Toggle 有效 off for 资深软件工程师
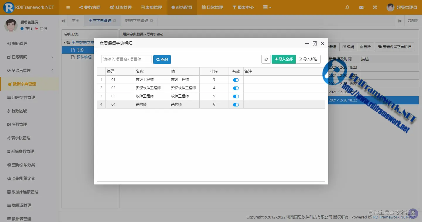Viewport: 422px width, 222px height. [236, 88]
